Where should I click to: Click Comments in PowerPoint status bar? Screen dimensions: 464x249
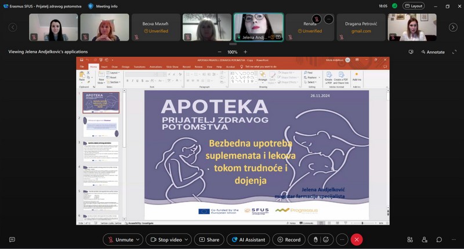pos(307,223)
